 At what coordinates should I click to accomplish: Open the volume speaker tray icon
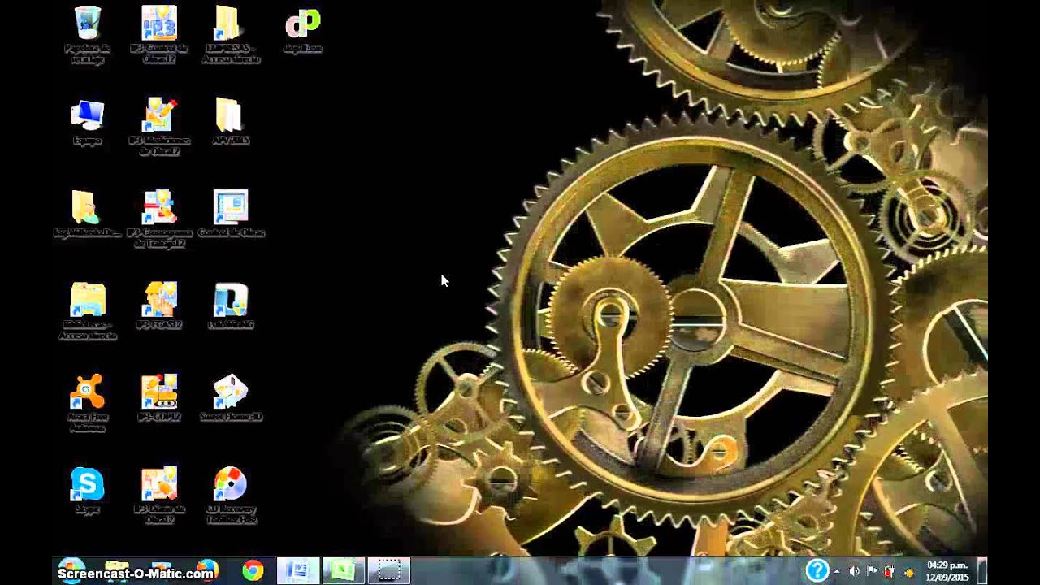pyautogui.click(x=854, y=572)
